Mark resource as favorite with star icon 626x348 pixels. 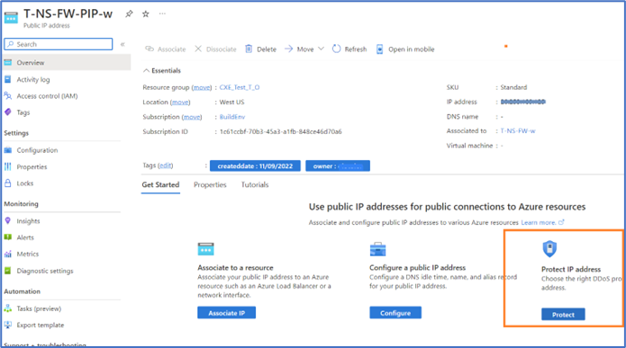click(x=146, y=14)
